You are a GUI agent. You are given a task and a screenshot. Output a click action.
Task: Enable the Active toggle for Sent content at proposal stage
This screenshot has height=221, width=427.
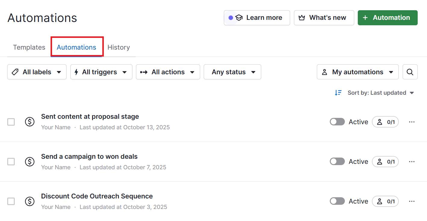[337, 122]
